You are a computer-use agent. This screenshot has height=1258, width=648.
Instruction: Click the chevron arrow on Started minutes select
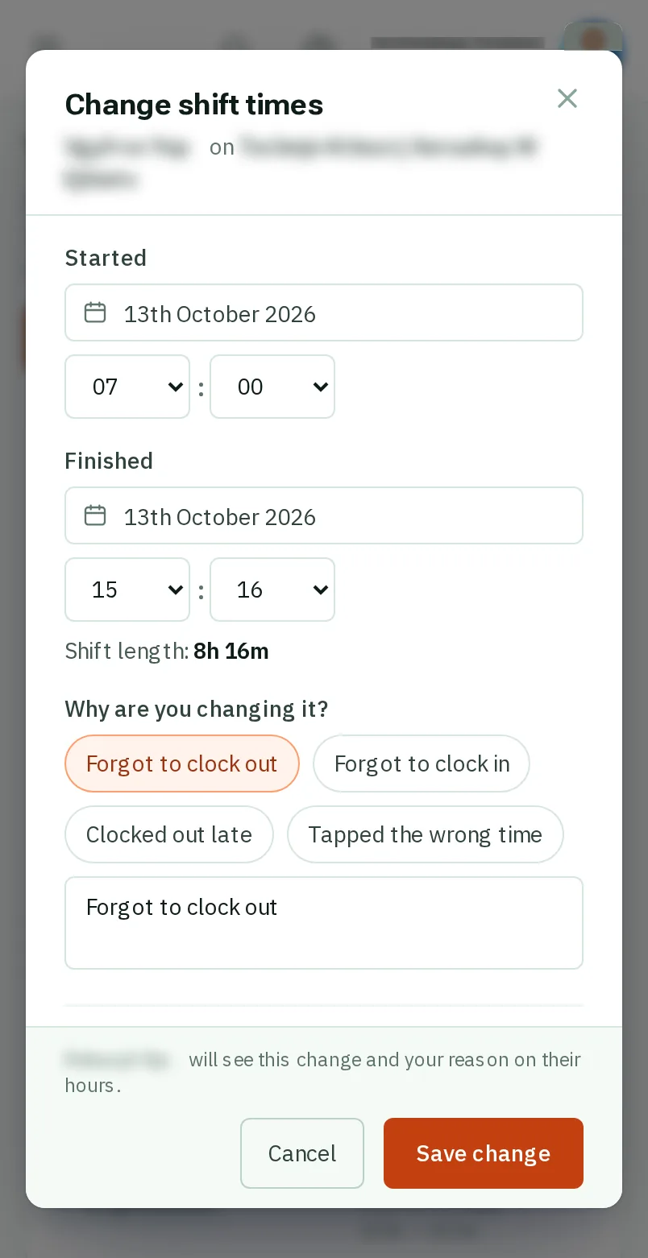pyautogui.click(x=320, y=387)
